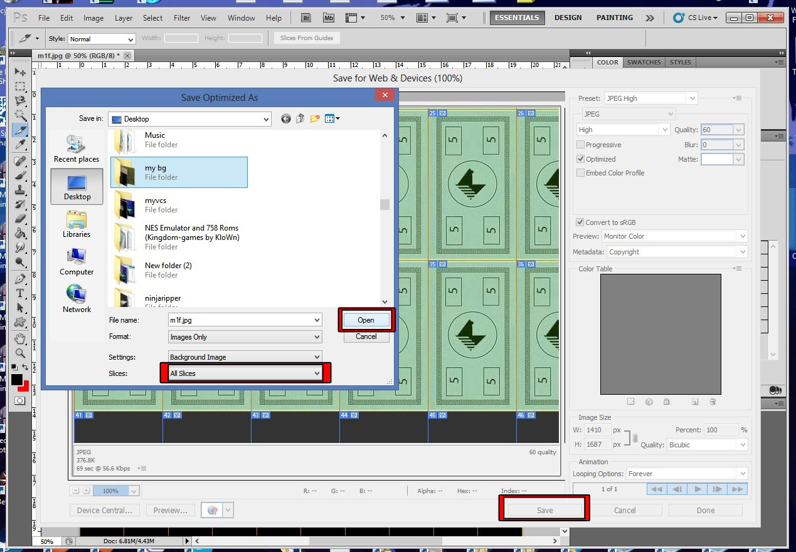Select the Zoom magnifier tool
The height and width of the screenshot is (552, 796).
click(20, 353)
